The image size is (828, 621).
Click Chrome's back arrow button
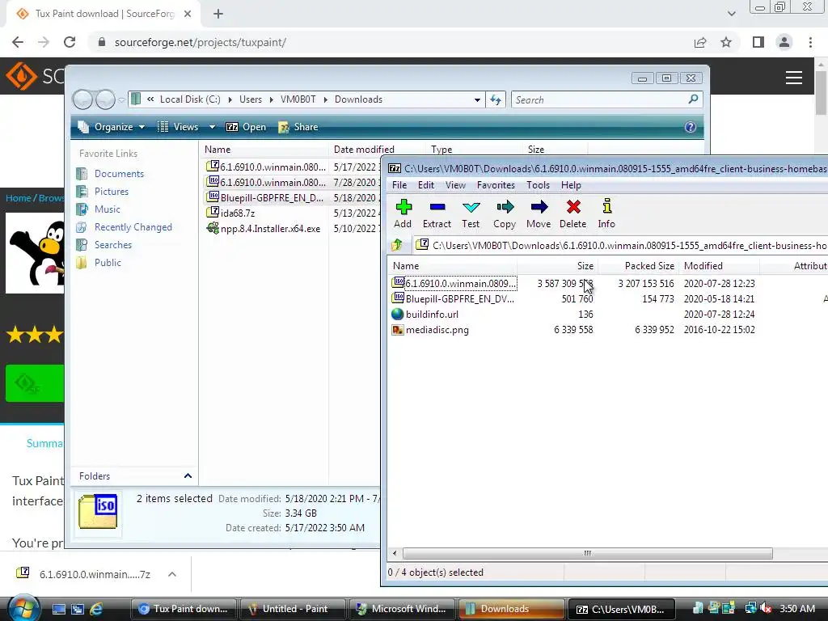(18, 42)
